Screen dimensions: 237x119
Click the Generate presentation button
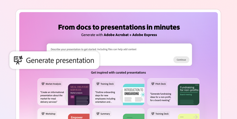[x=54, y=60]
